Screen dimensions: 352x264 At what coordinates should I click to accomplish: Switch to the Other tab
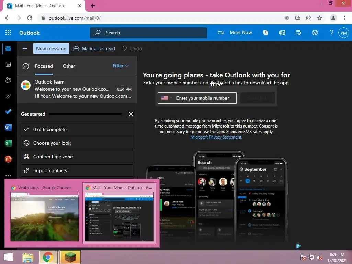click(x=69, y=66)
